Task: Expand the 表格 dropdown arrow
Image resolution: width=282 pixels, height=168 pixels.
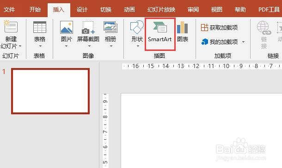Action: pos(40,46)
